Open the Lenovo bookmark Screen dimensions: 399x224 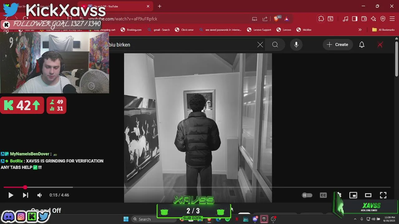284,30
